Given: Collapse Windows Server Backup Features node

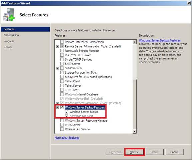Looking at the screenshot, I should (57, 107).
